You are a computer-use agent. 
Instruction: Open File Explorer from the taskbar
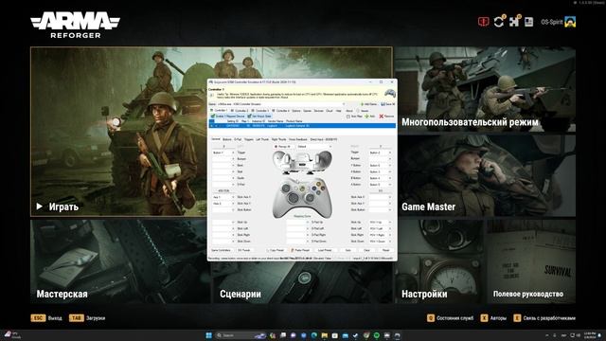pos(324,335)
